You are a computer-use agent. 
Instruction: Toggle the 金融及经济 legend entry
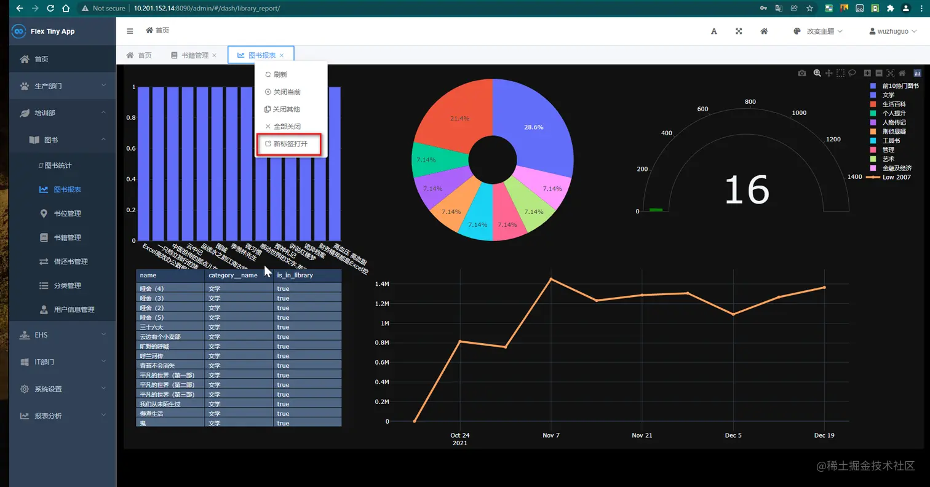tap(891, 168)
